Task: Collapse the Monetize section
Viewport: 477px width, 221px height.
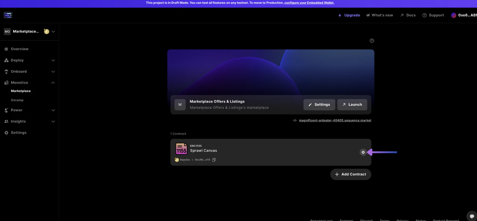Action: [29, 83]
